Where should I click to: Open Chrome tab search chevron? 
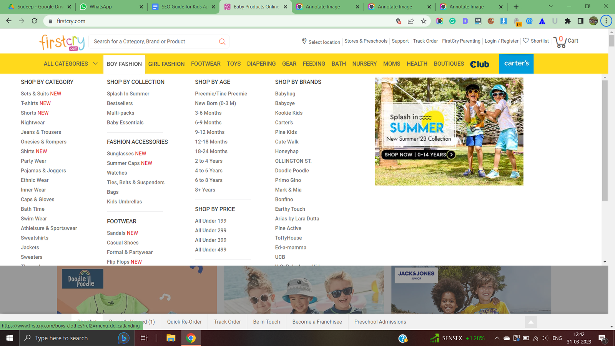click(x=550, y=6)
